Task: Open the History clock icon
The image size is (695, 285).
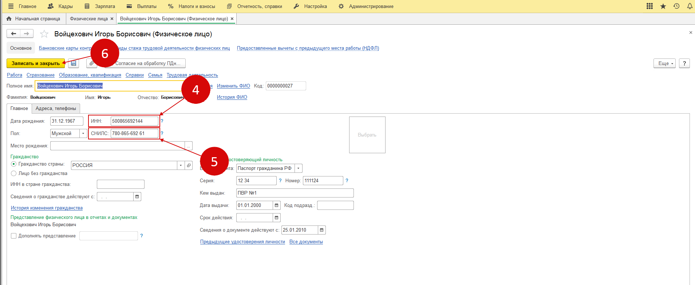Action: pyautogui.click(x=676, y=6)
